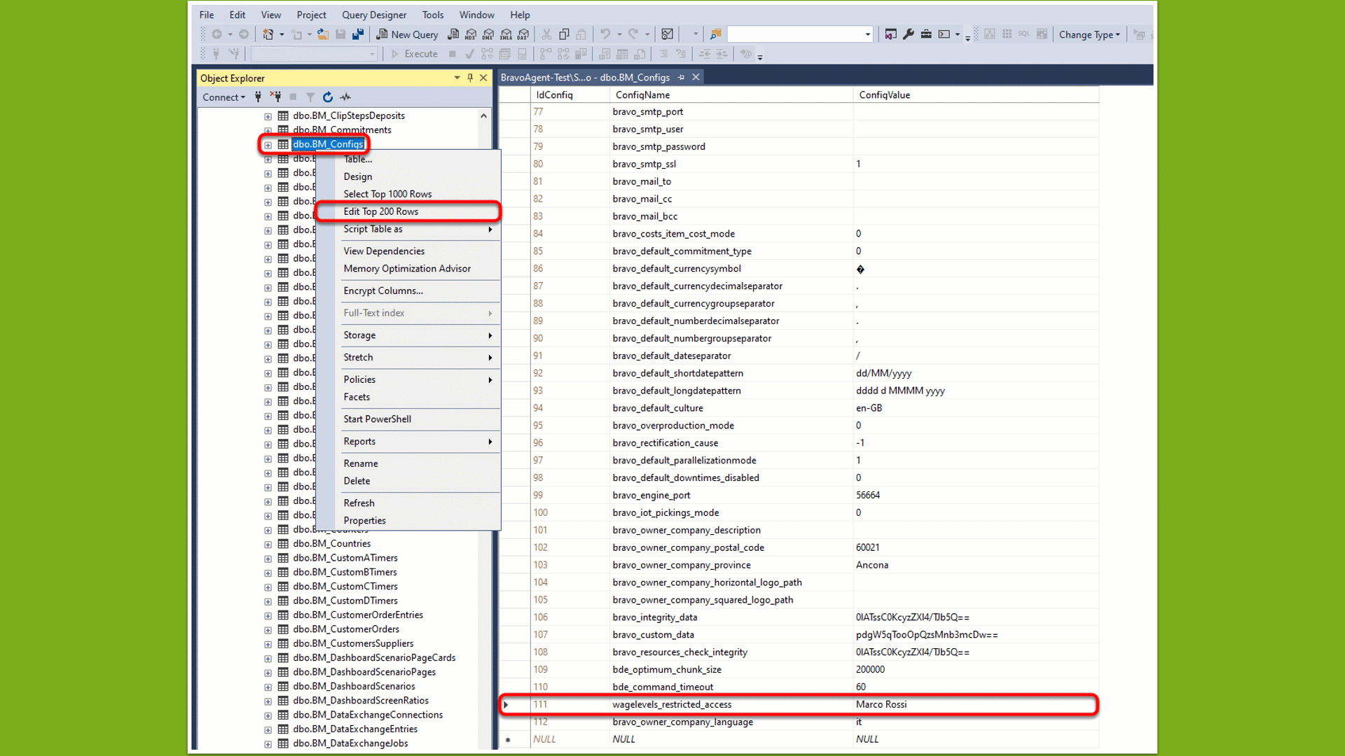Click the Open File folder icon
Screen dimensions: 1345x756
323,34
